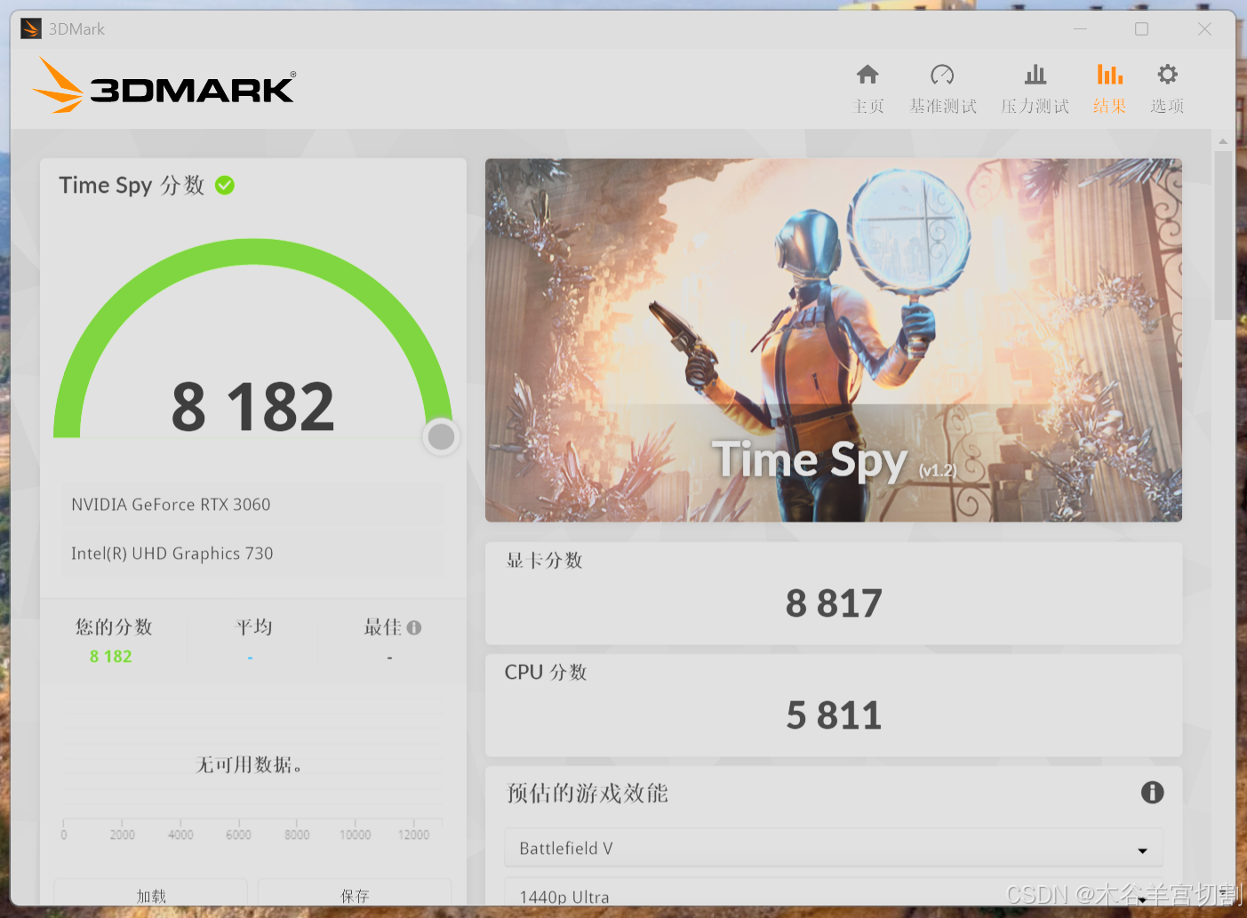Open the Results (结果) bar chart icon
This screenshot has width=1247, height=918.
(x=1109, y=75)
